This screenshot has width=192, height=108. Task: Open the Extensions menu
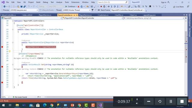coord(75,2)
